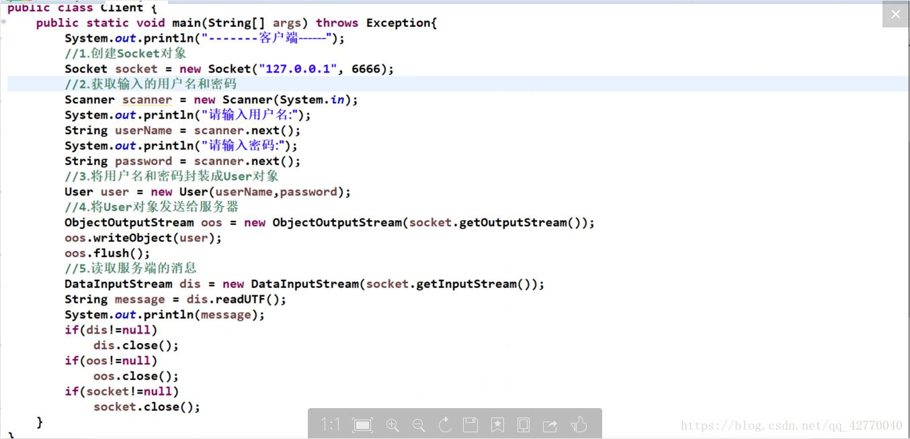
Task: Click the underlined 'scanner' variable declaration
Action: point(147,100)
